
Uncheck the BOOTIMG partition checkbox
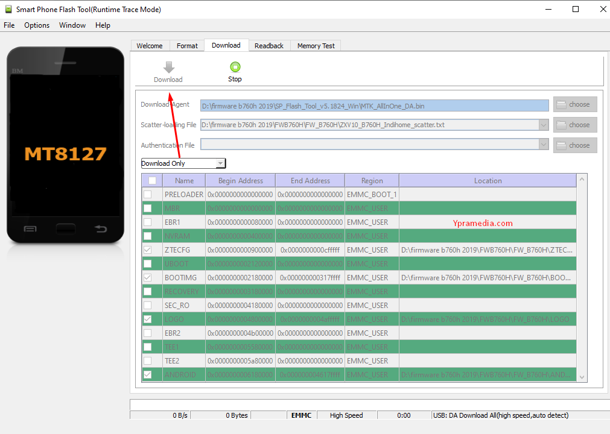pyautogui.click(x=148, y=278)
